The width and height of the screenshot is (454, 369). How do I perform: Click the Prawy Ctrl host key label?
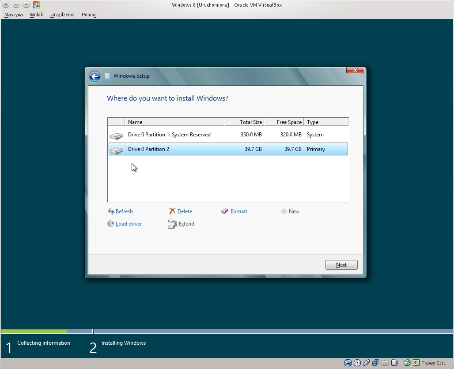pos(433,363)
